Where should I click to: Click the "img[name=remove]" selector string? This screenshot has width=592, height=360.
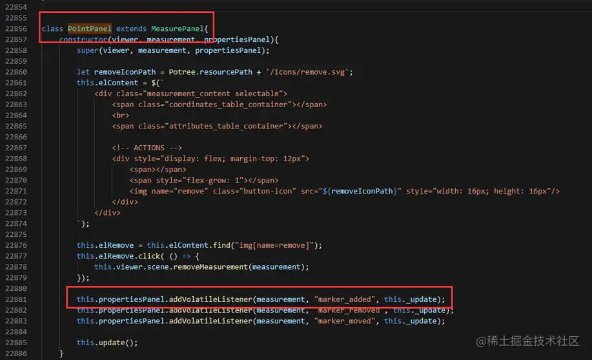pos(274,245)
